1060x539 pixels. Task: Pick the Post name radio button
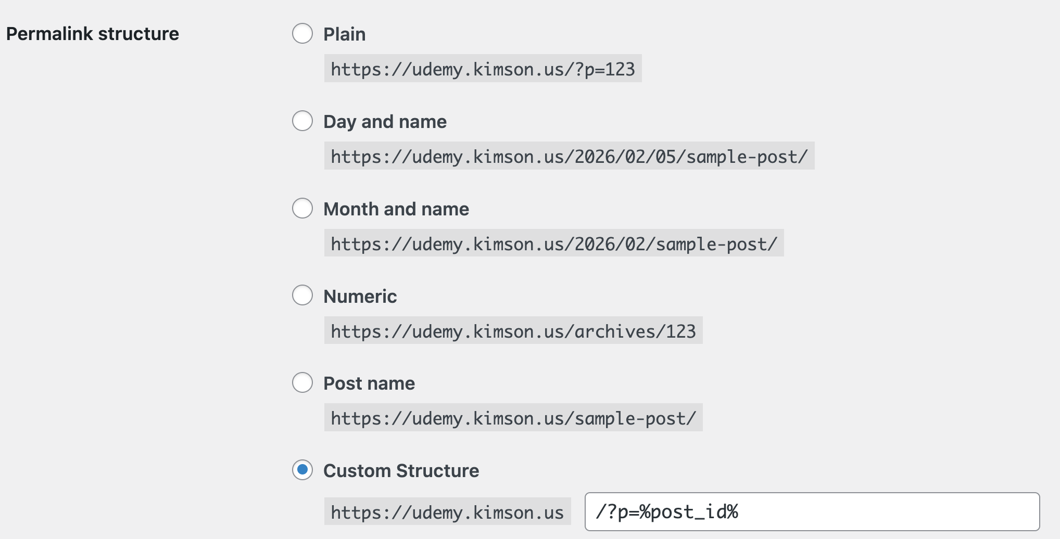[x=302, y=383]
